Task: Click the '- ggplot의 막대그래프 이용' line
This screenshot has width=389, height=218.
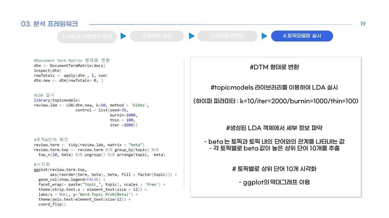Action: 274,182
